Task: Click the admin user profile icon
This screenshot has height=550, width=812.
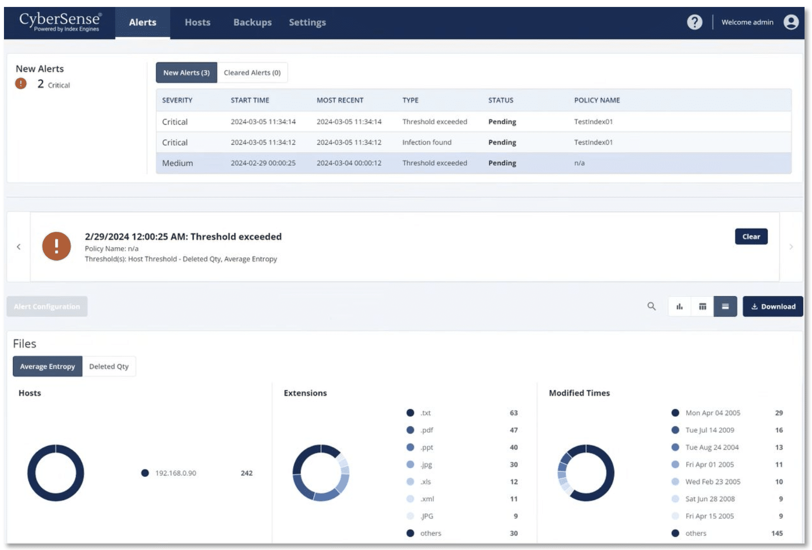Action: pyautogui.click(x=791, y=22)
